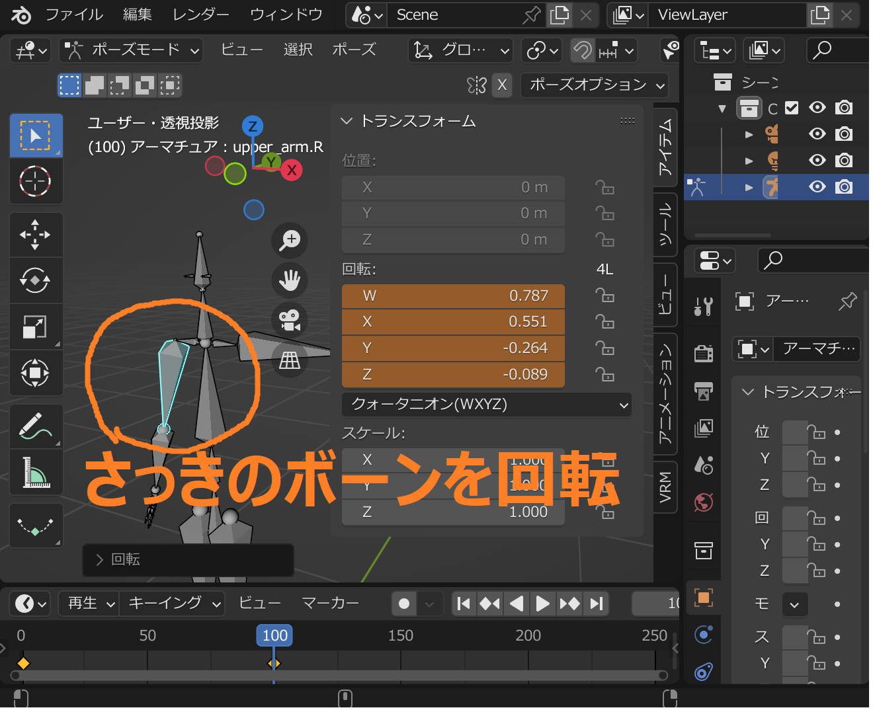Select the Scale tool in toolbar

click(x=36, y=327)
